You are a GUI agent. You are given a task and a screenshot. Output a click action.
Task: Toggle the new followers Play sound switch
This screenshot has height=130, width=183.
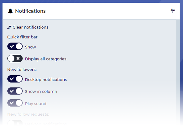[15, 103]
